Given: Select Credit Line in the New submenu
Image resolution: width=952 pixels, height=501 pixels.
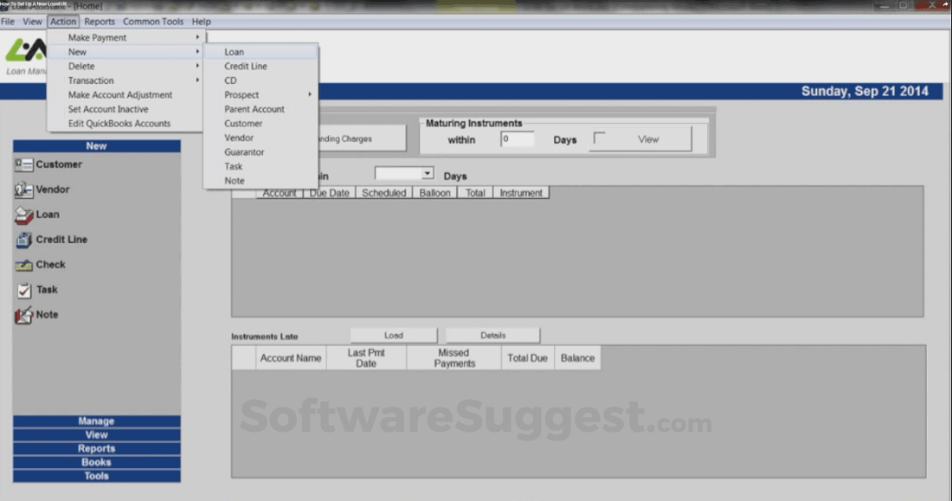Looking at the screenshot, I should (261, 66).
